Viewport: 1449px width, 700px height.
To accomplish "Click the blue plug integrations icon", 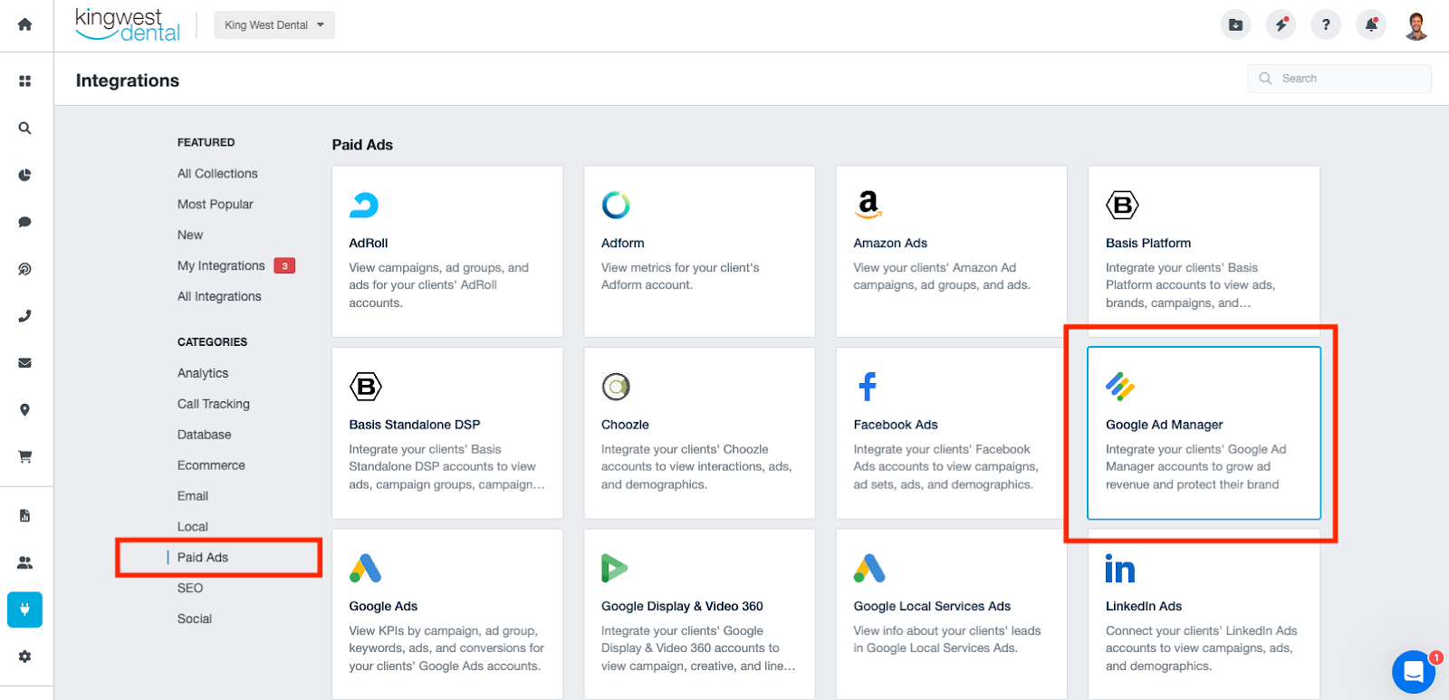I will pos(25,609).
